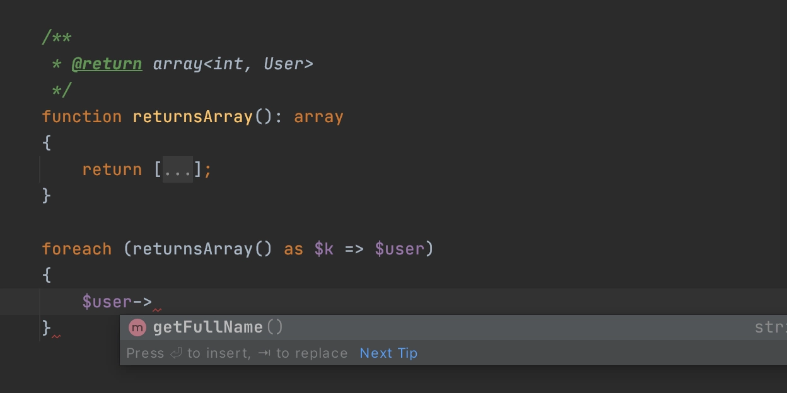Click the method icon beside getFullName
Image resolution: width=787 pixels, height=393 pixels.
point(137,327)
